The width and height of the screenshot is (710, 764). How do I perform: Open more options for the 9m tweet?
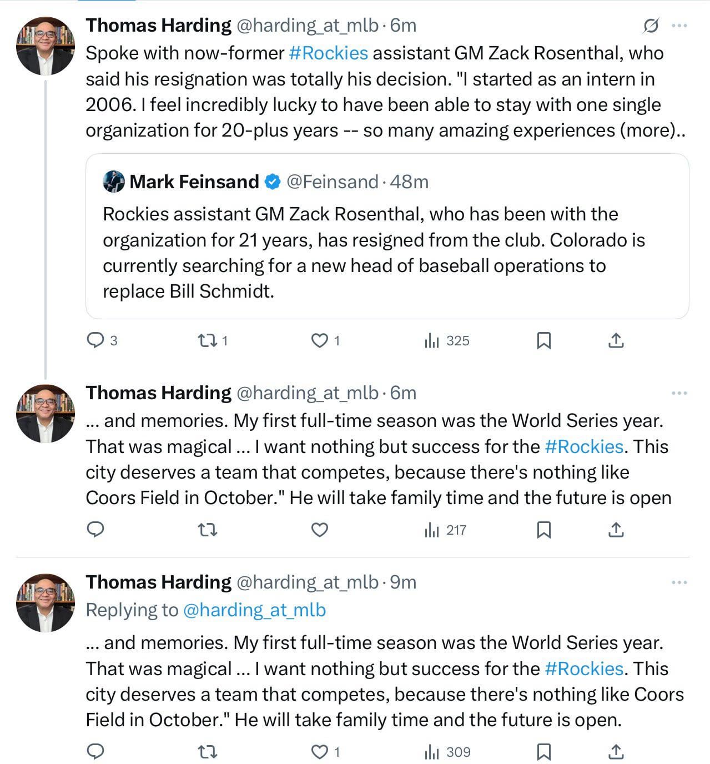(679, 582)
